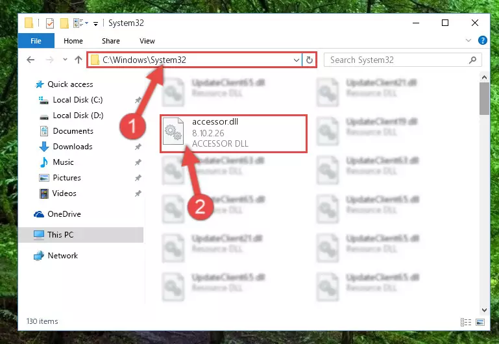
Task: Switch to the Home ribbon tab
Action: pyautogui.click(x=73, y=41)
